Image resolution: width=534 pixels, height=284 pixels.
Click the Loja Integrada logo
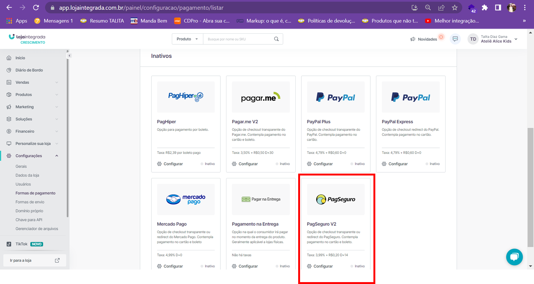tap(27, 39)
